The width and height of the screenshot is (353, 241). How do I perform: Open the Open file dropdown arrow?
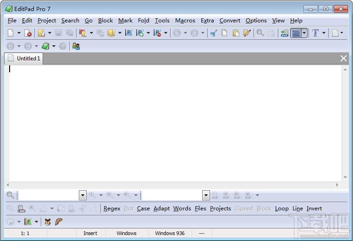click(50, 33)
